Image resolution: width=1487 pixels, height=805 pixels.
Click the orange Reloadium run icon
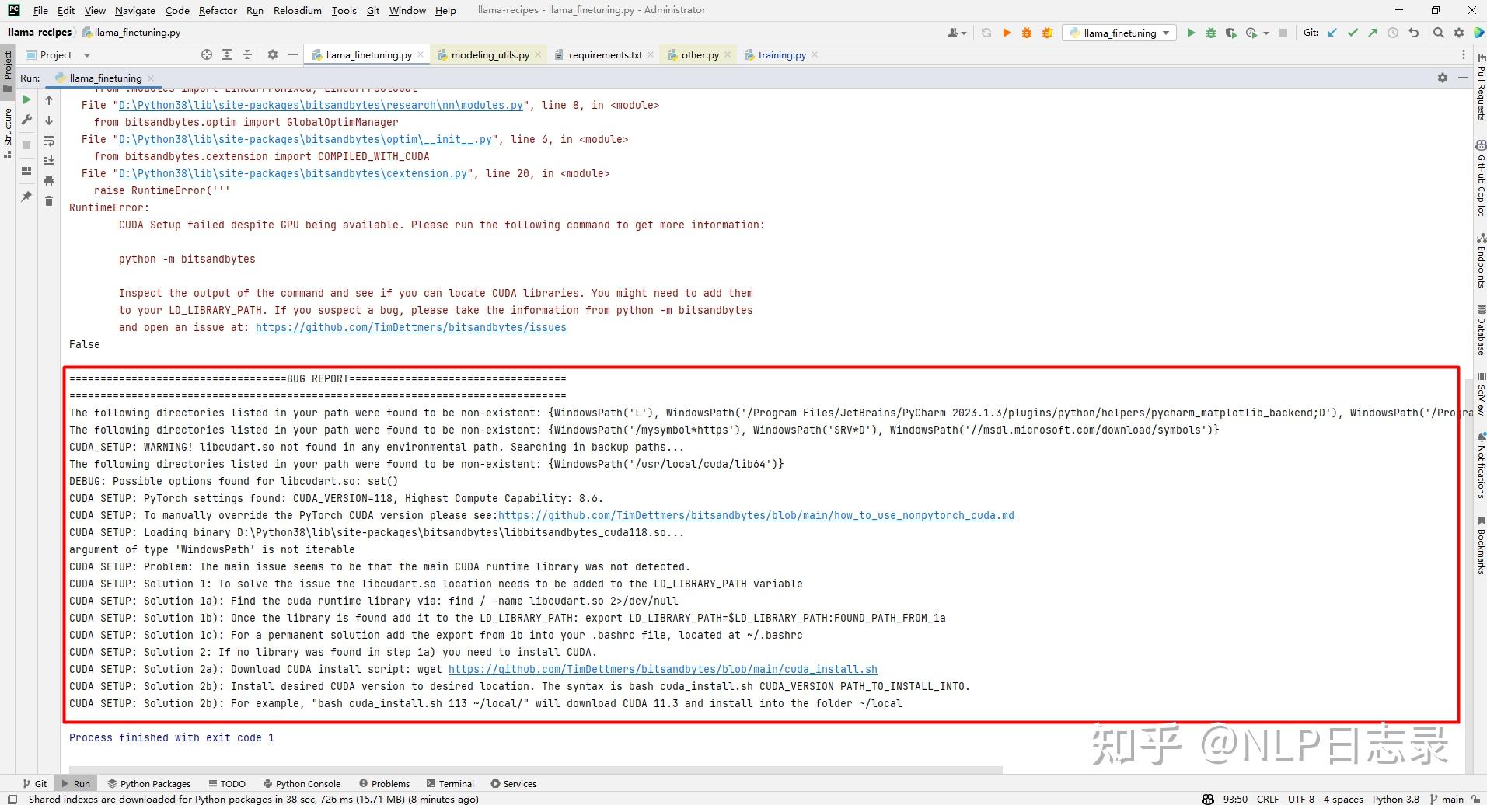pyautogui.click(x=1007, y=33)
